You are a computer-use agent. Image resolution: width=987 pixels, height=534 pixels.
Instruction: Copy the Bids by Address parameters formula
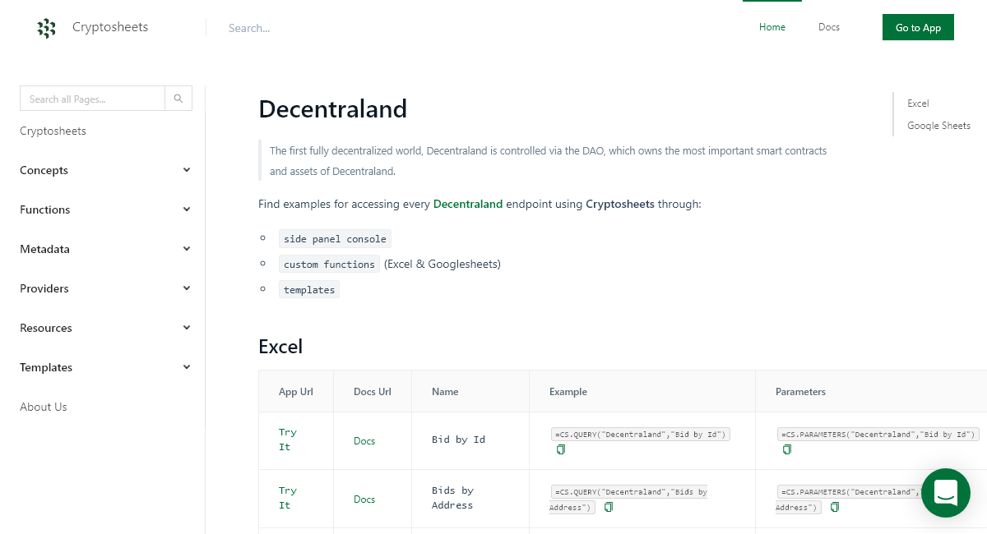click(x=834, y=507)
